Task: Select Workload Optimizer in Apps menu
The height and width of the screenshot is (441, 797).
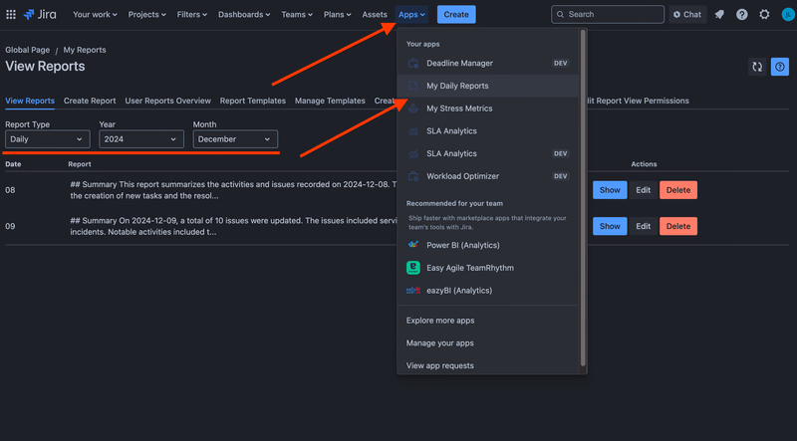Action: [488, 176]
